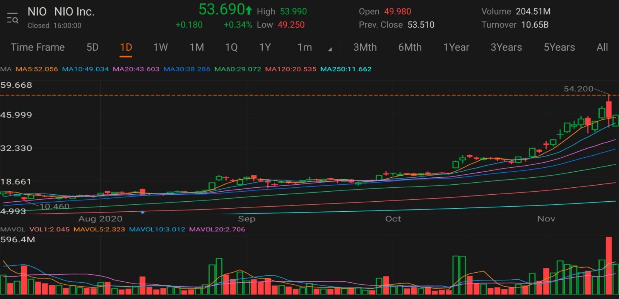Click the Nov date axis label

tap(546, 219)
